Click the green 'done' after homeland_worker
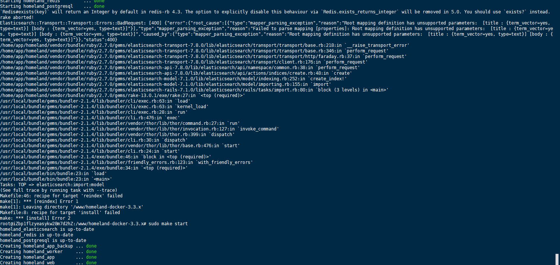This screenshot has width=560, height=265. pyautogui.click(x=91, y=252)
